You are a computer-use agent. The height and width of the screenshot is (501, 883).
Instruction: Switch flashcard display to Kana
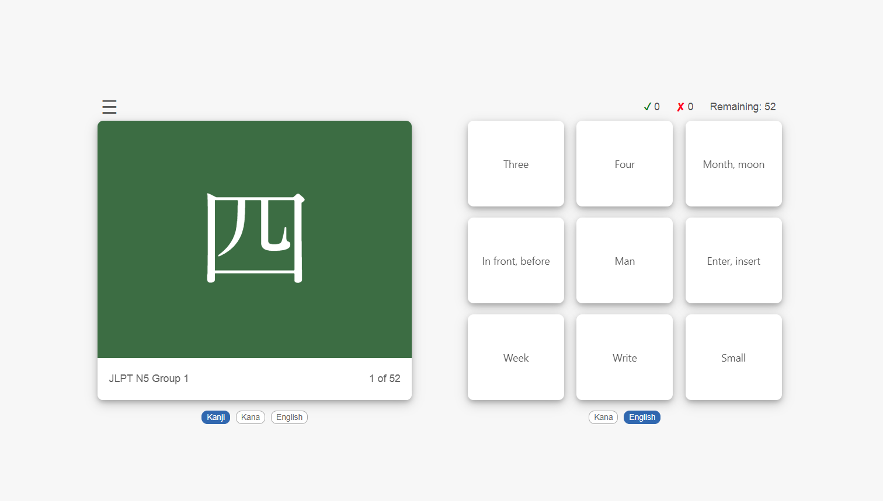click(x=251, y=417)
